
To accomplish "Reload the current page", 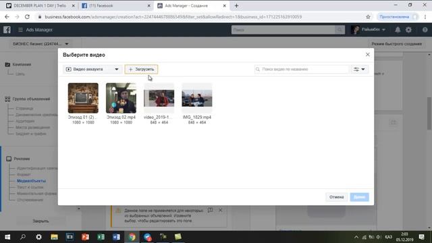I will (27, 17).
